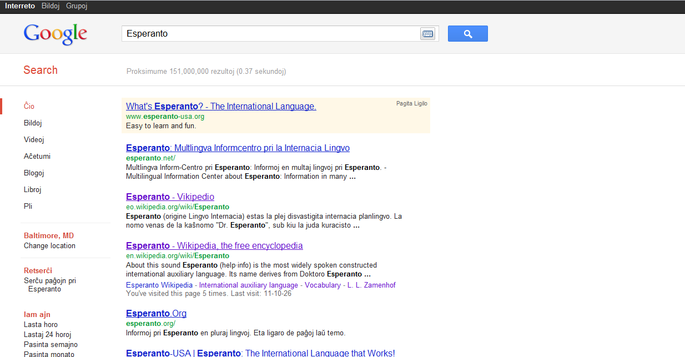
Task: Expand the Pli sidebar option
Action: pos(28,206)
